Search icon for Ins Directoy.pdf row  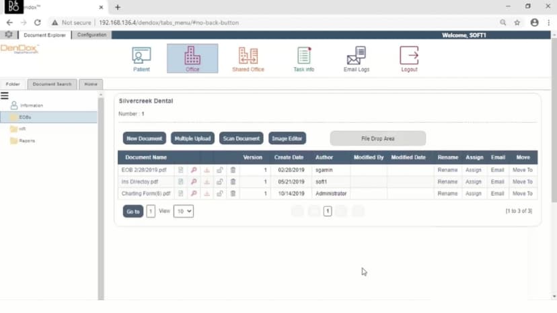[x=194, y=182]
